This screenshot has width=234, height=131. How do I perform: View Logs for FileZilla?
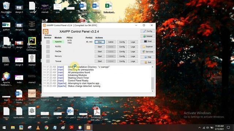[x=133, y=51]
